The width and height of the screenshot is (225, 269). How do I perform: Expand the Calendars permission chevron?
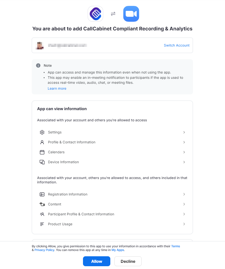point(184,152)
